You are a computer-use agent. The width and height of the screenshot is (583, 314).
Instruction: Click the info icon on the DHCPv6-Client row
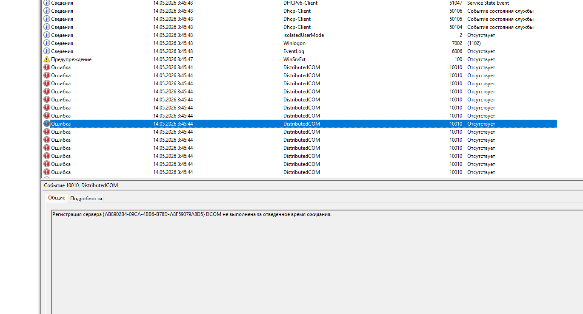coord(47,3)
